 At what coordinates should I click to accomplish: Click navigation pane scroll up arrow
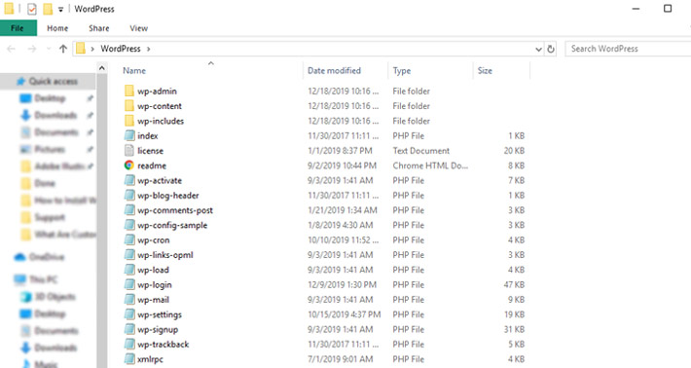point(102,68)
